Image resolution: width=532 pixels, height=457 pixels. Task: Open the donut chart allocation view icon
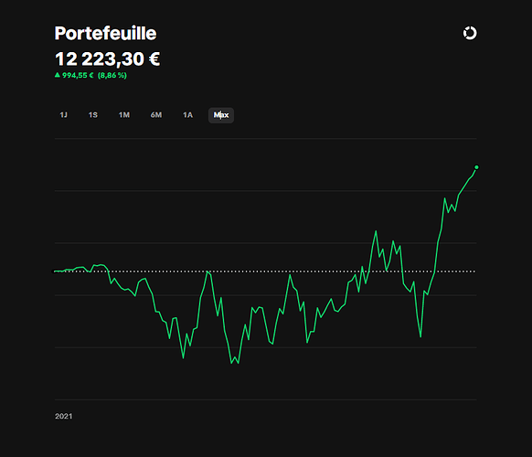click(470, 33)
